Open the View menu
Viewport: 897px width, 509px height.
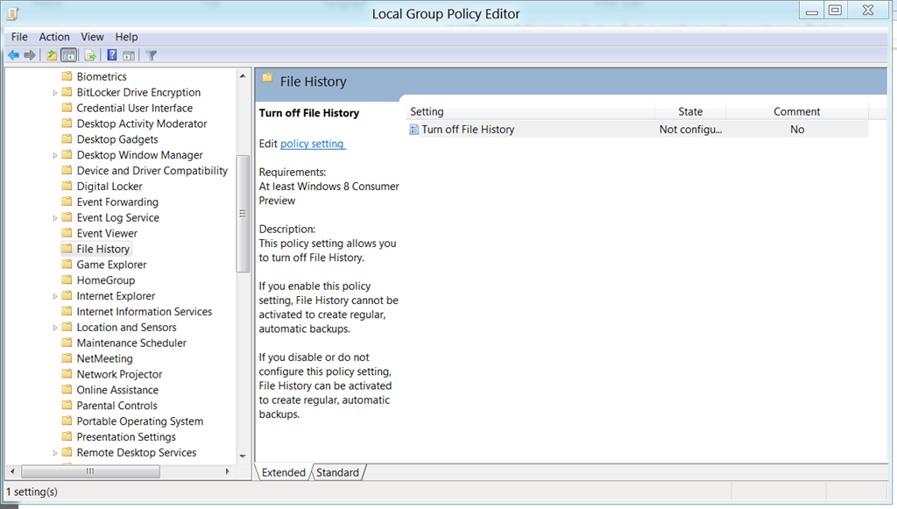pos(92,37)
